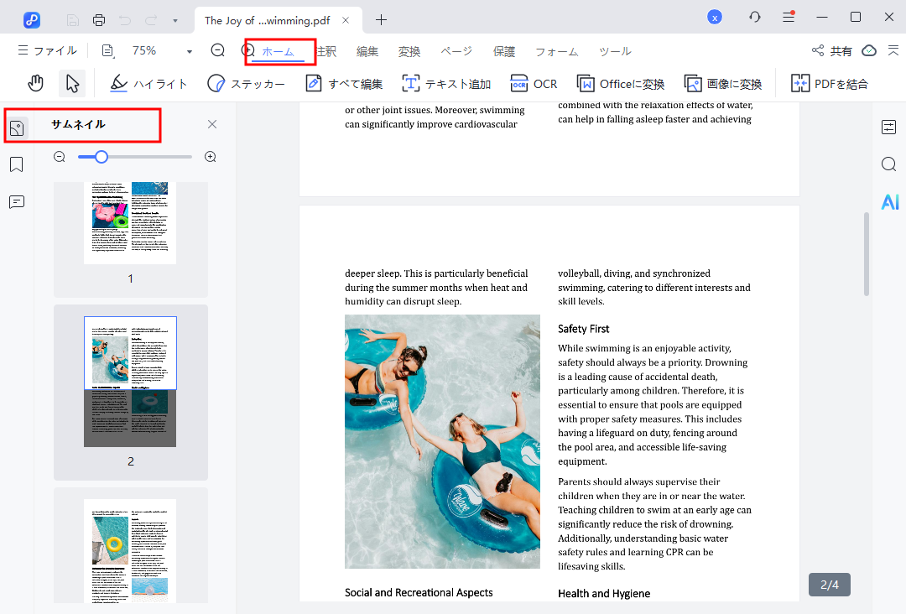Click the PDFを結合 button
This screenshot has width=906, height=614.
click(x=829, y=83)
